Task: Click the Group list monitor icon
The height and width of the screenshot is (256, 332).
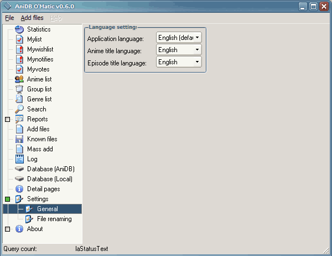Action: click(19, 89)
